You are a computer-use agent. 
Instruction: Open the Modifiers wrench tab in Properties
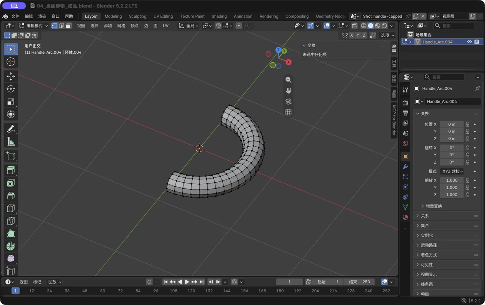405,166
